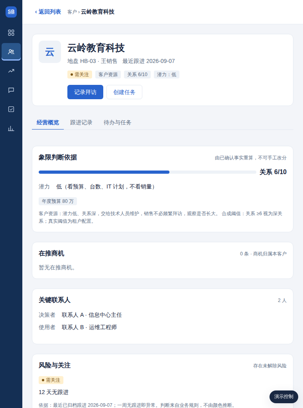
Task: Open the checkbox tasks sidebar icon
Action: [x=11, y=109]
